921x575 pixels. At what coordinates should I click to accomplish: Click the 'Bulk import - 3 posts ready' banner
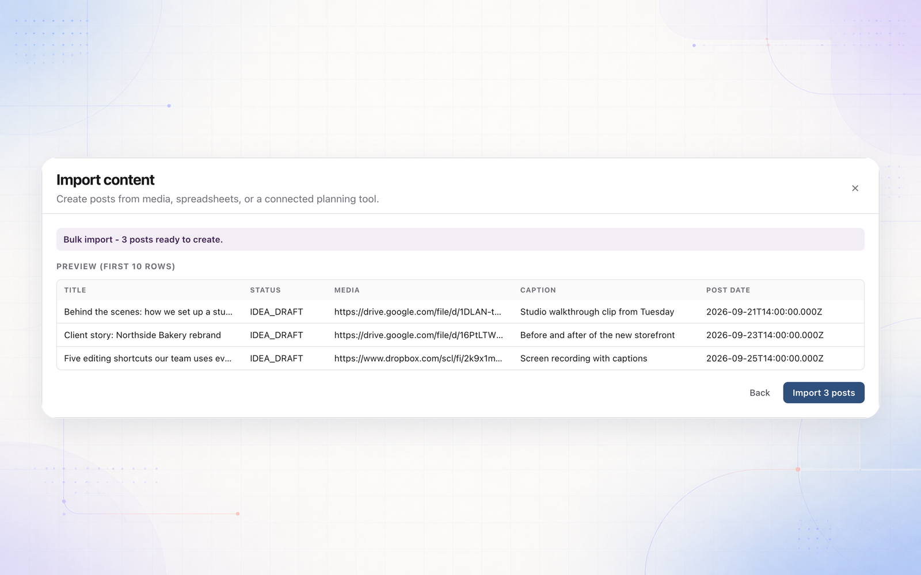pos(461,239)
